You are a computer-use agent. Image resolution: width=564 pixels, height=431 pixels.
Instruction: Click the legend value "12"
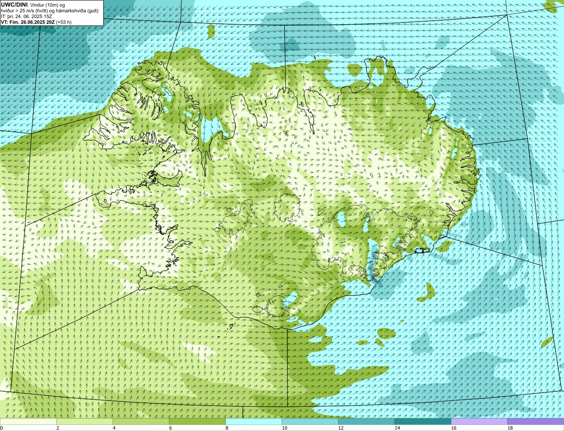point(341,428)
